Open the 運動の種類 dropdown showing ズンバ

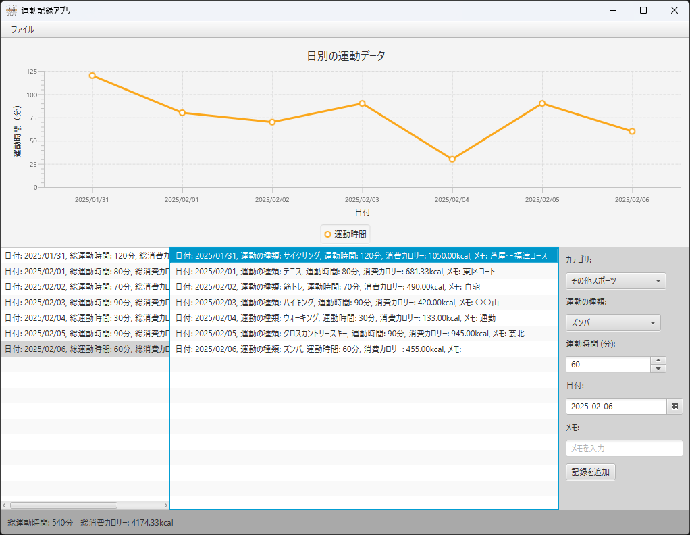click(612, 323)
